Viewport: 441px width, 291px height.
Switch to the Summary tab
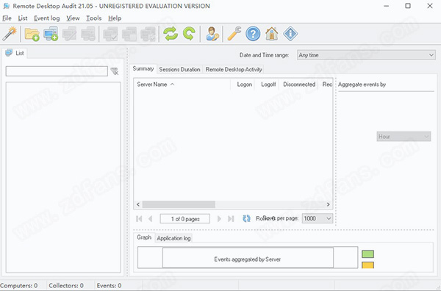click(x=143, y=68)
